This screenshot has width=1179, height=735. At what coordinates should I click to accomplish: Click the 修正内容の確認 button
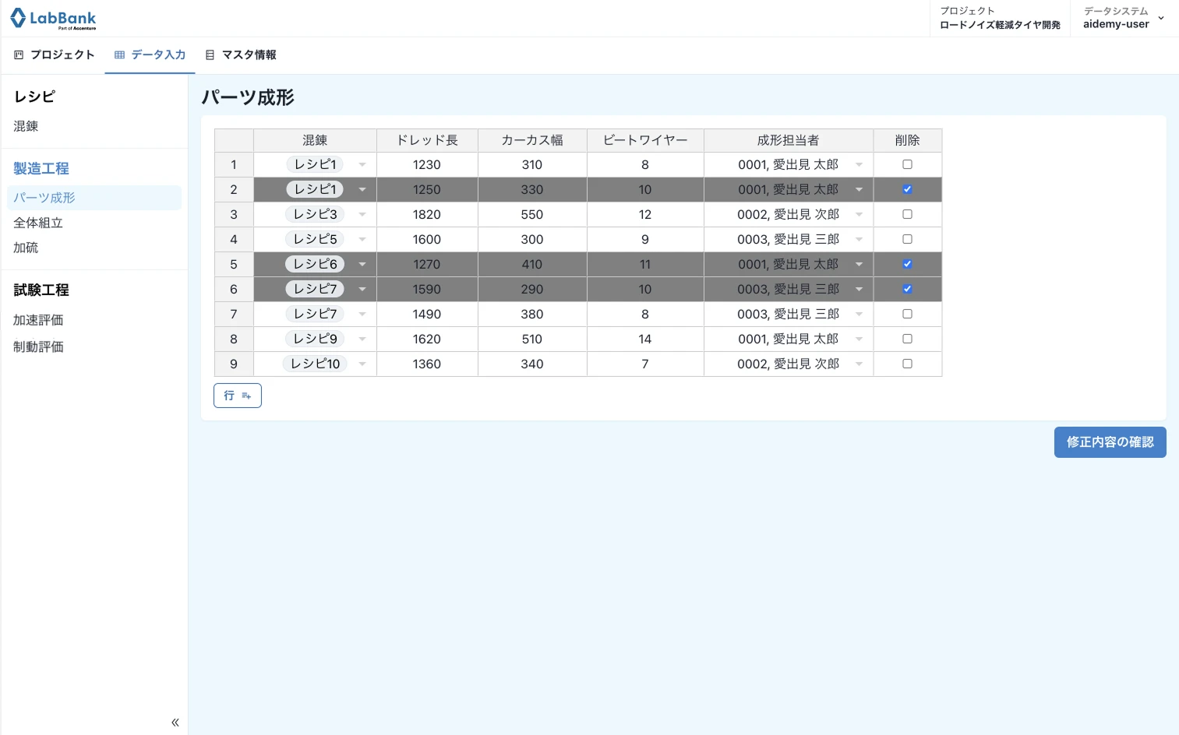coord(1110,442)
